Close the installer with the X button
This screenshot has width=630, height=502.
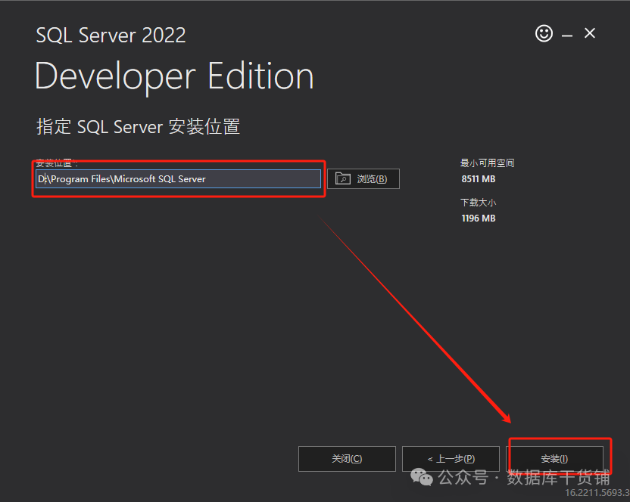click(589, 33)
